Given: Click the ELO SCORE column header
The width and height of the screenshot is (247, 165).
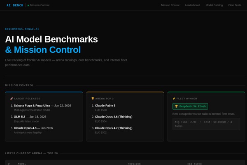Looking at the screenshot, I should pos(195,164).
